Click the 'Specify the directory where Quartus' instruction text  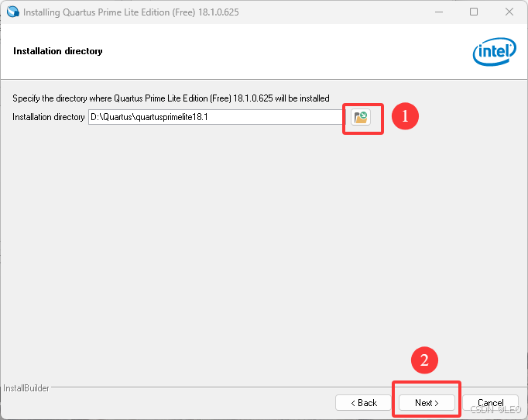click(171, 98)
